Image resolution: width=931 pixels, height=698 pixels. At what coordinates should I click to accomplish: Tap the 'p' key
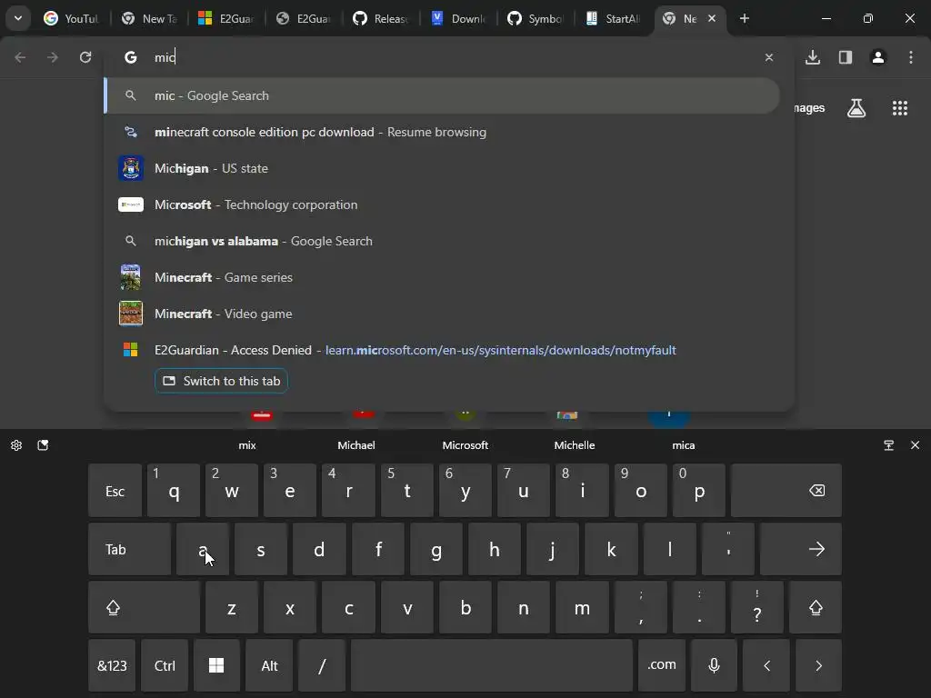pos(699,491)
